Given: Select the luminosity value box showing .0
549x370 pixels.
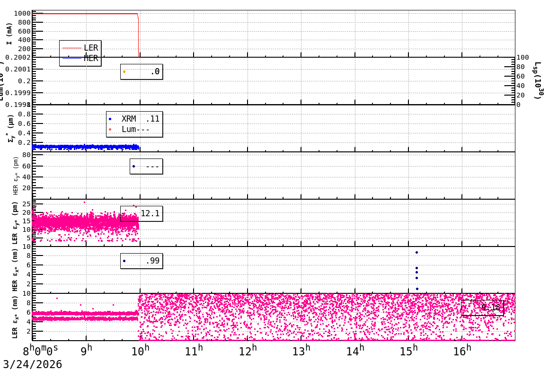Looking at the screenshot, I should [142, 72].
